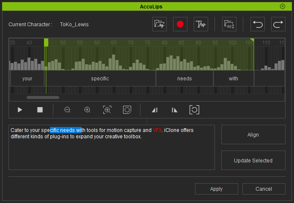The image size is (294, 203).
Task: Undo the last action
Action: [258, 25]
